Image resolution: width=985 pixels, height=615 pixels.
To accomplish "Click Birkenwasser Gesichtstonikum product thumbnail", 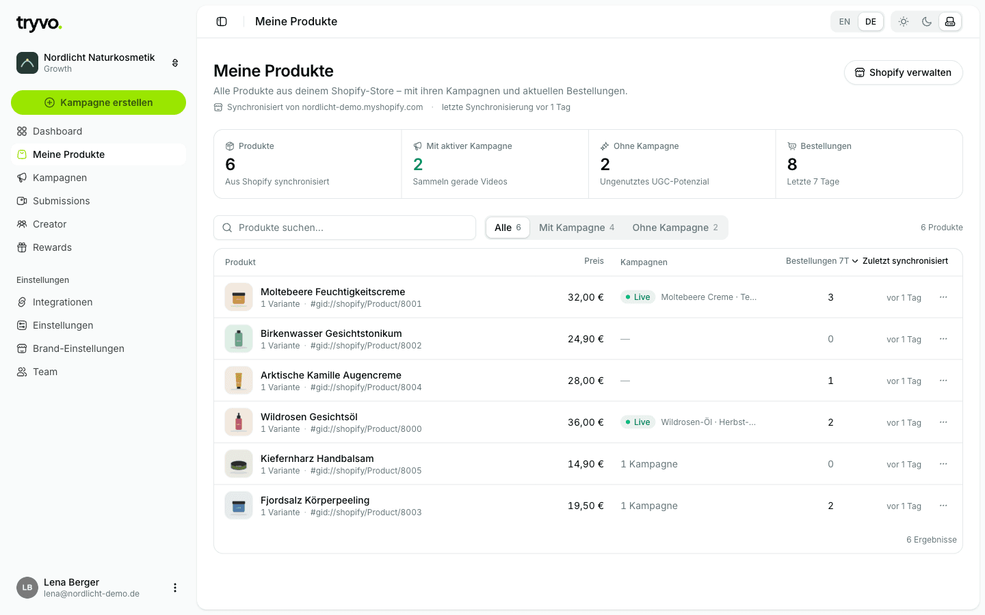I will [x=239, y=339].
